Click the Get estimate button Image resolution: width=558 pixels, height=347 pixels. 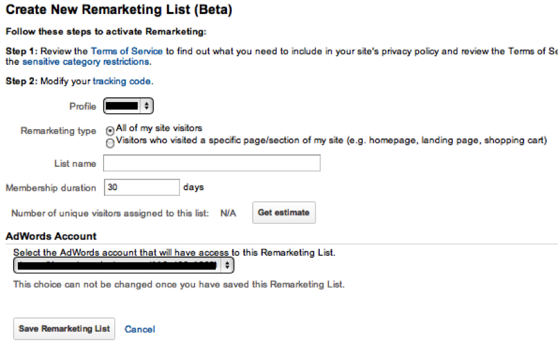pyautogui.click(x=283, y=213)
